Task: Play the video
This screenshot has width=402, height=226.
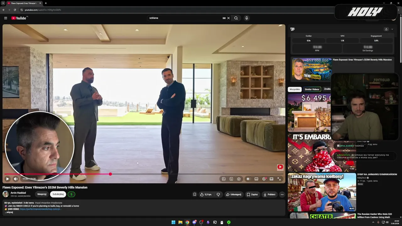Action: click(x=8, y=179)
